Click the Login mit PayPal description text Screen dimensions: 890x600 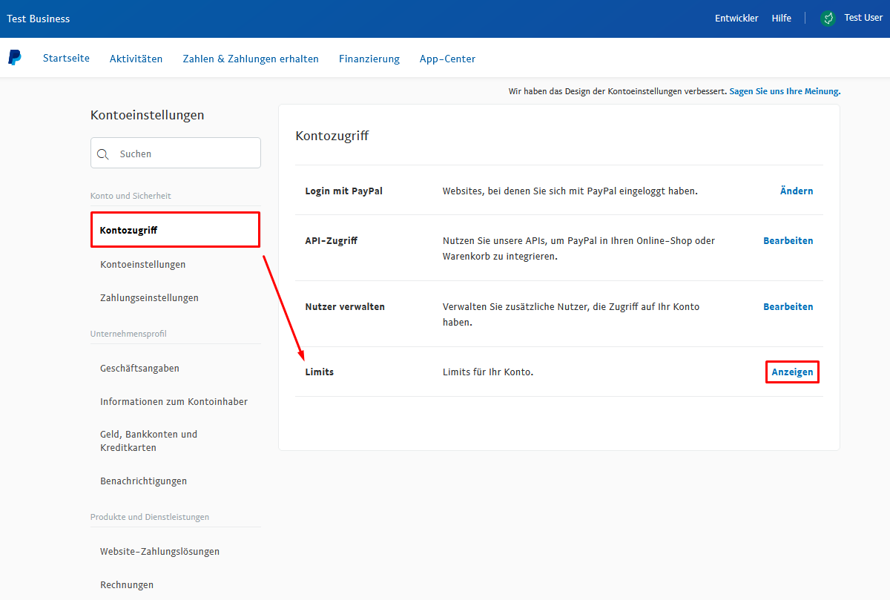(570, 191)
